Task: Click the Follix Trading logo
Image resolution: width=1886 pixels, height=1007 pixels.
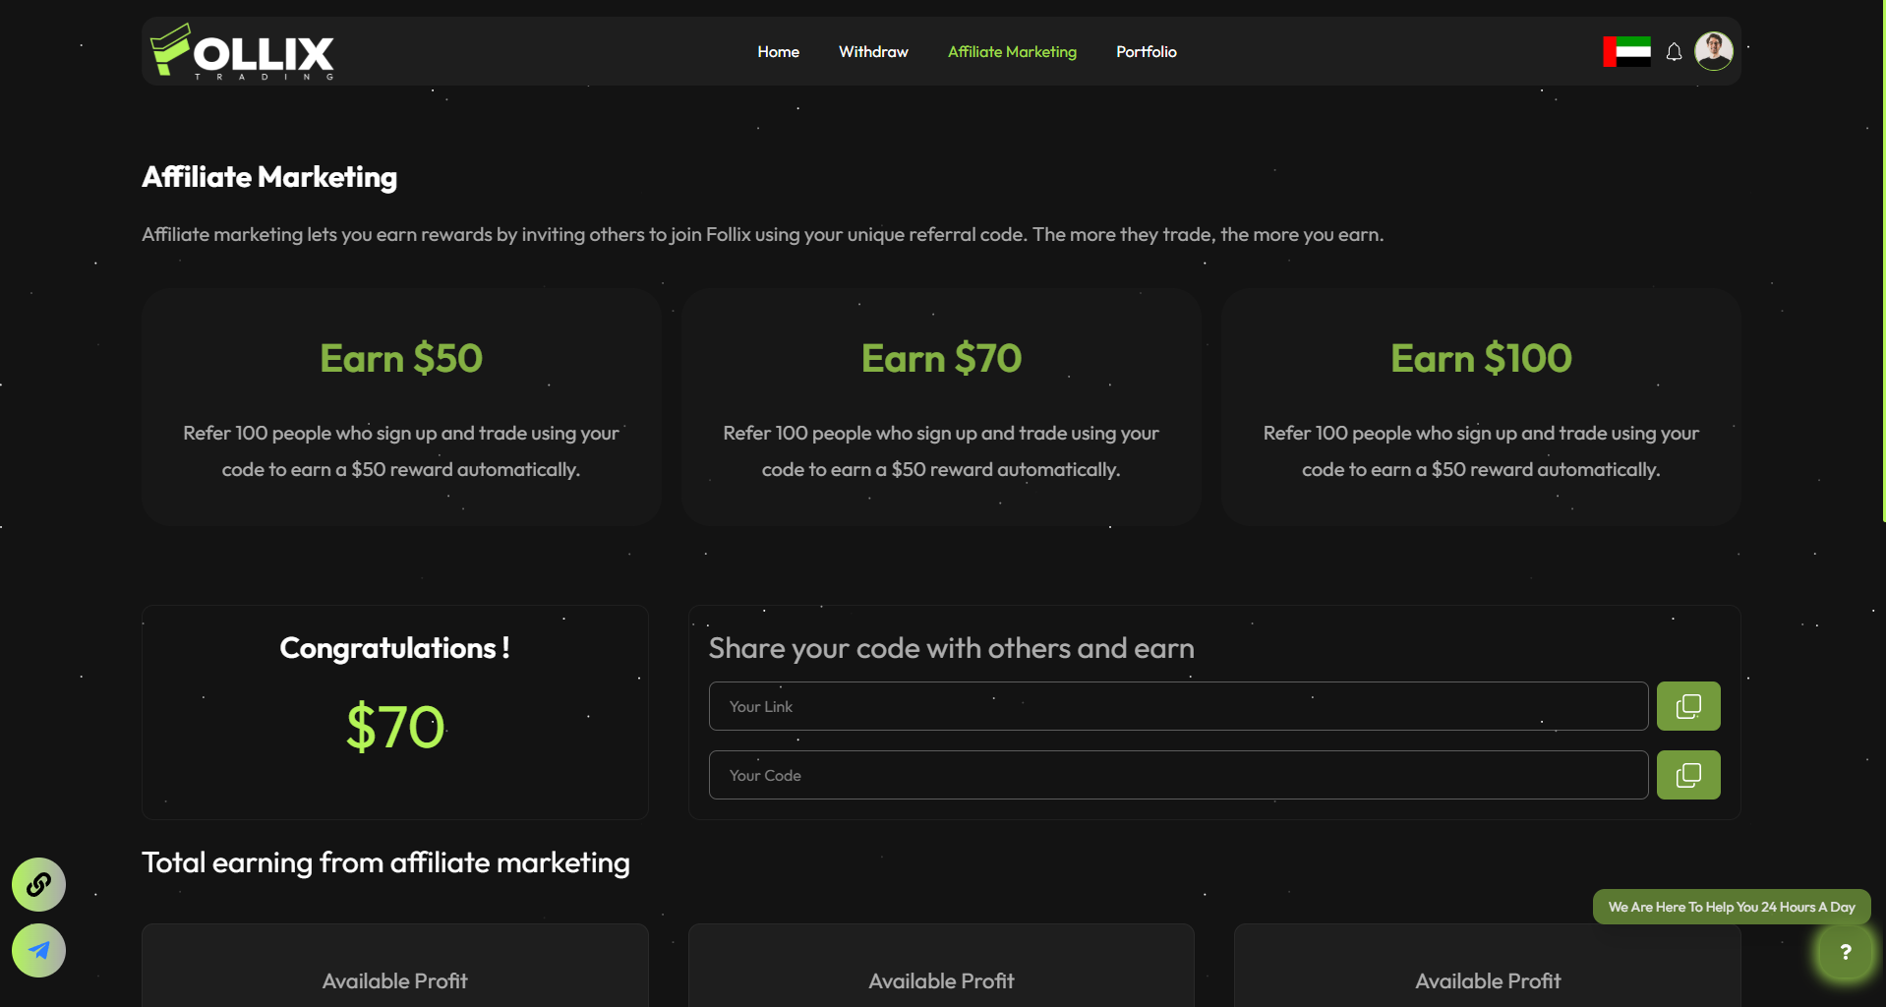Action: point(242,52)
